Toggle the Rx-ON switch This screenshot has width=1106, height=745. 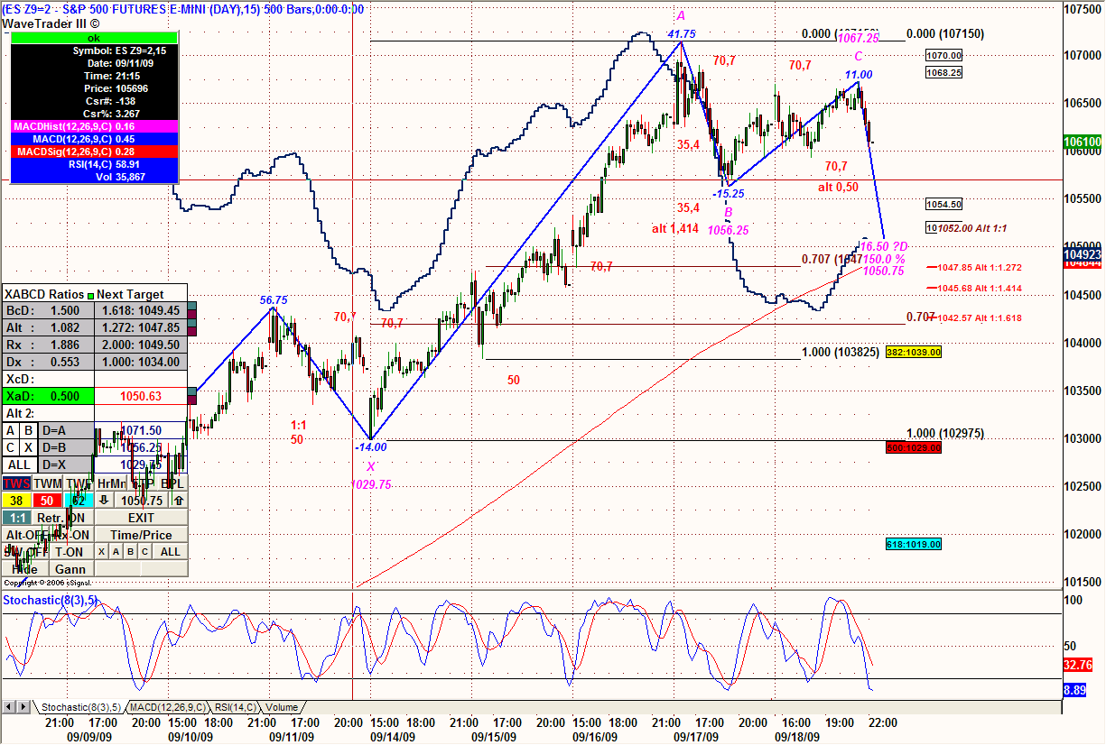pyautogui.click(x=72, y=534)
